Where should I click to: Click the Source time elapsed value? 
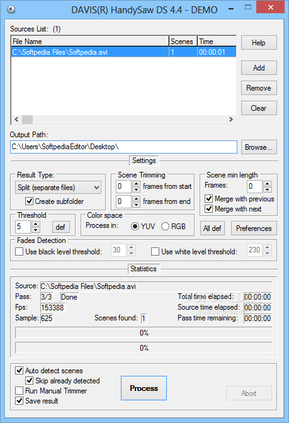[x=258, y=308]
